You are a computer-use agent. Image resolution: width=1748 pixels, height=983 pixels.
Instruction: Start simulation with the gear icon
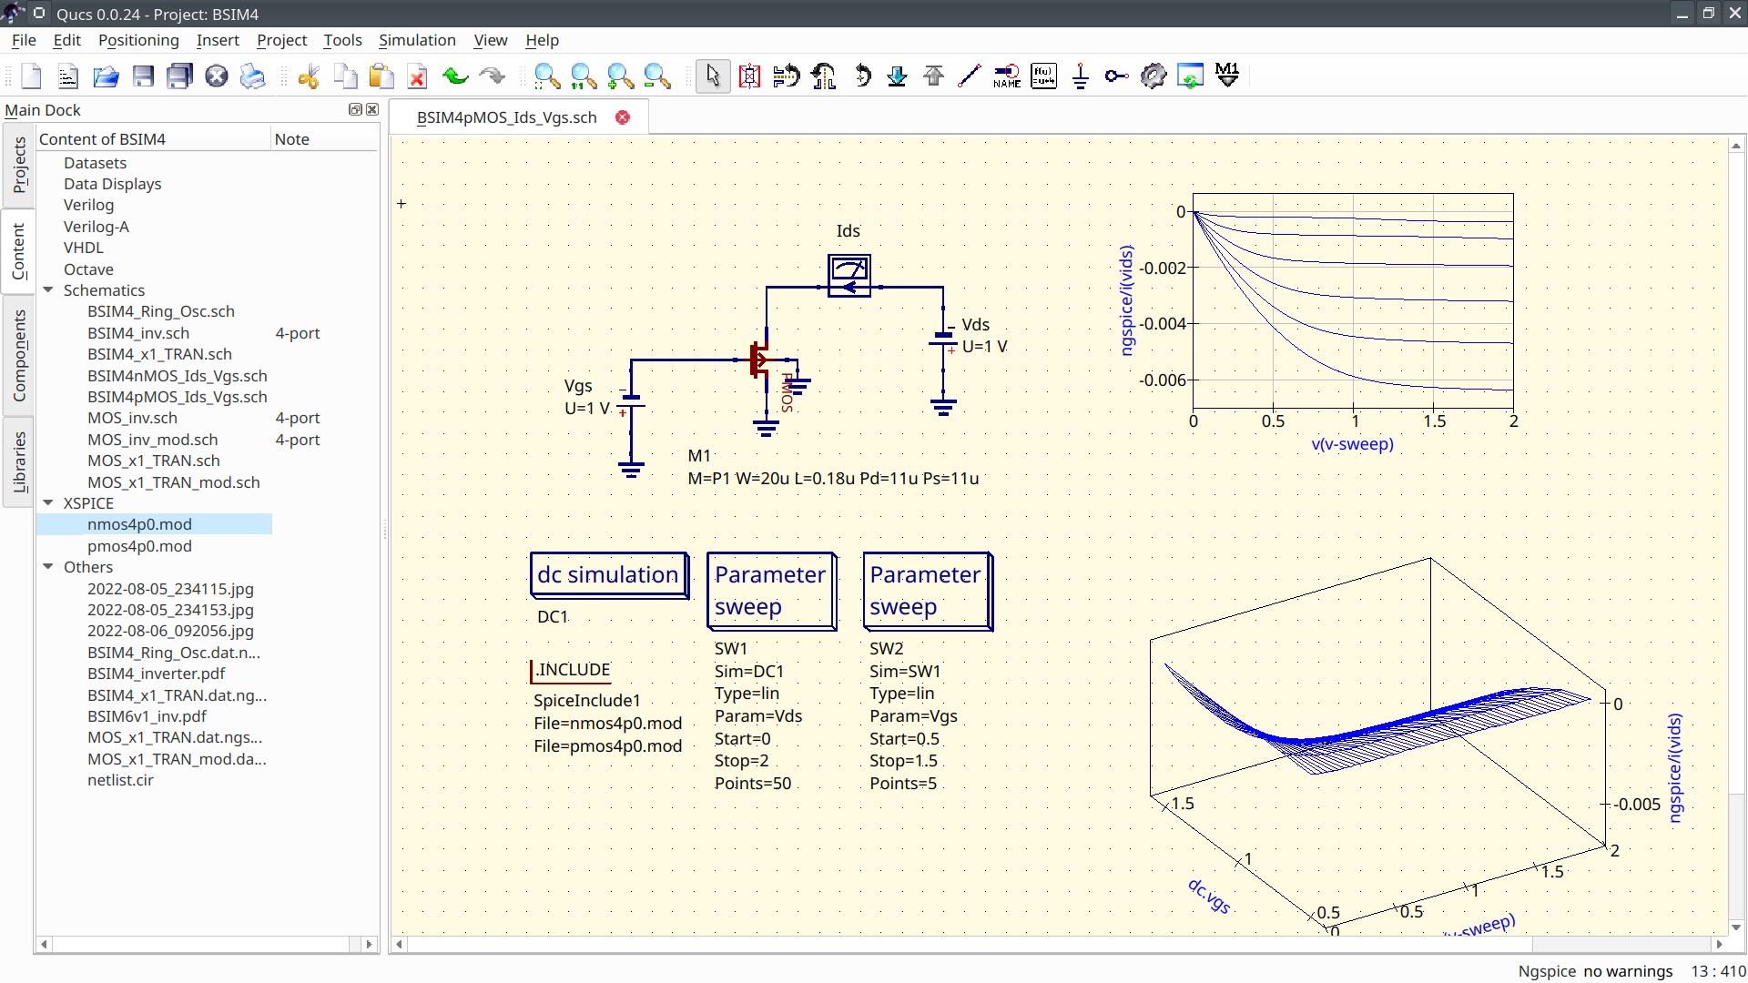(x=1153, y=76)
